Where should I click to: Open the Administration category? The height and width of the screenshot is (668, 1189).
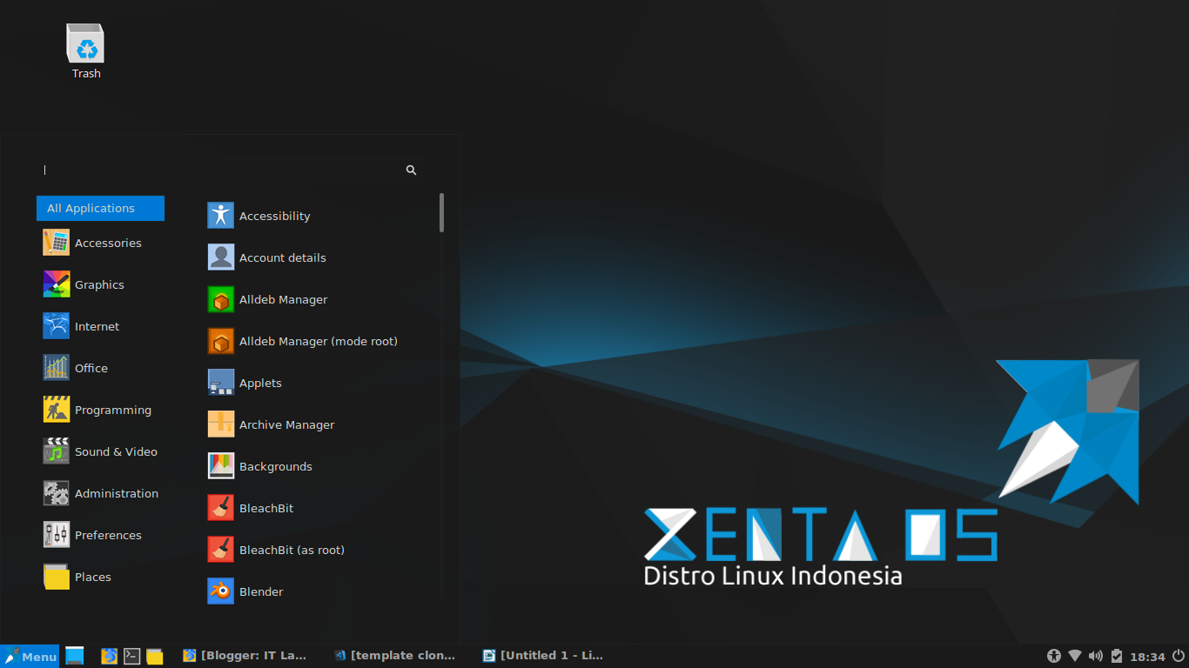click(x=100, y=493)
